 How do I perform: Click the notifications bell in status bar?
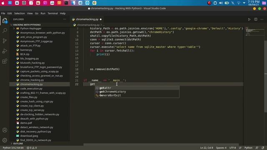pyautogui.click(x=263, y=148)
